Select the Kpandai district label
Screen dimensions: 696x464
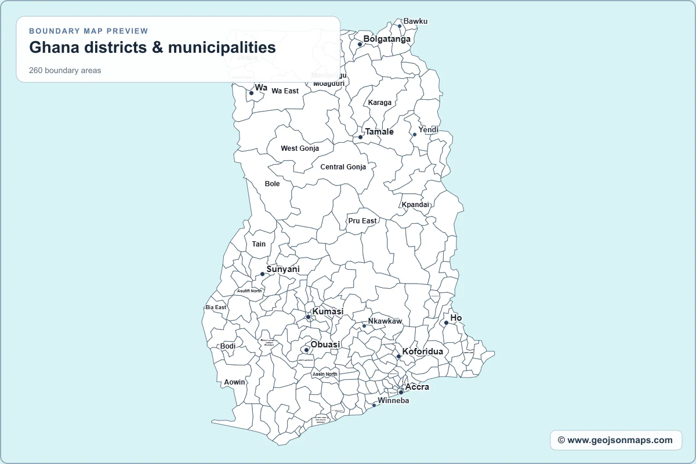(x=416, y=205)
